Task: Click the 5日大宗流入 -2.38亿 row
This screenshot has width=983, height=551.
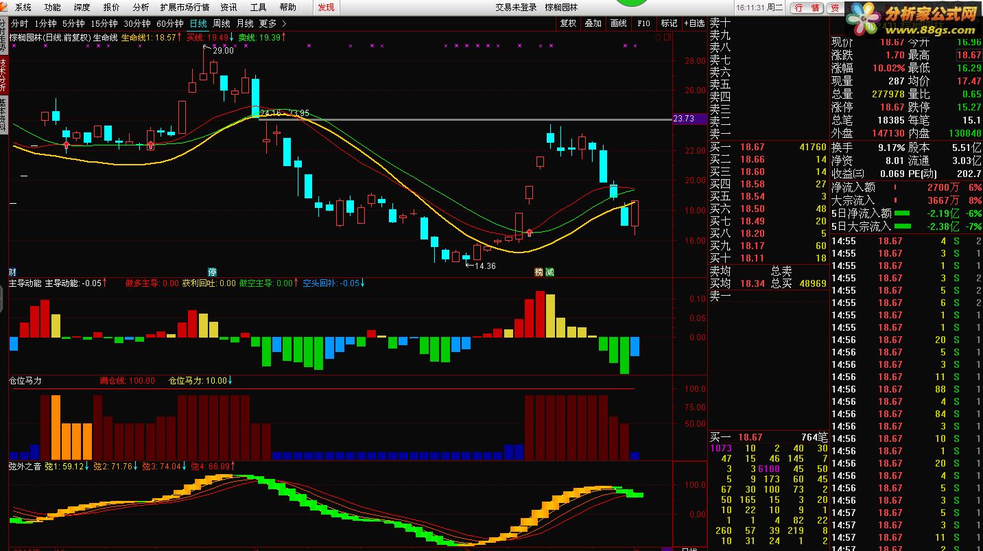Action: [x=907, y=226]
